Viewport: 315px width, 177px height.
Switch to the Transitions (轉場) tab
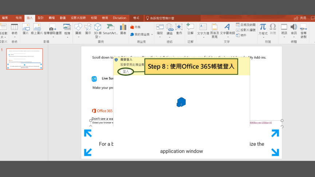tap(52, 18)
